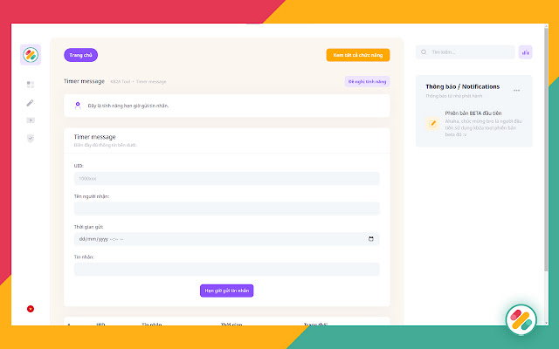Viewport: 559px width, 349px height.
Task: Click the Timer message page title
Action: point(84,81)
